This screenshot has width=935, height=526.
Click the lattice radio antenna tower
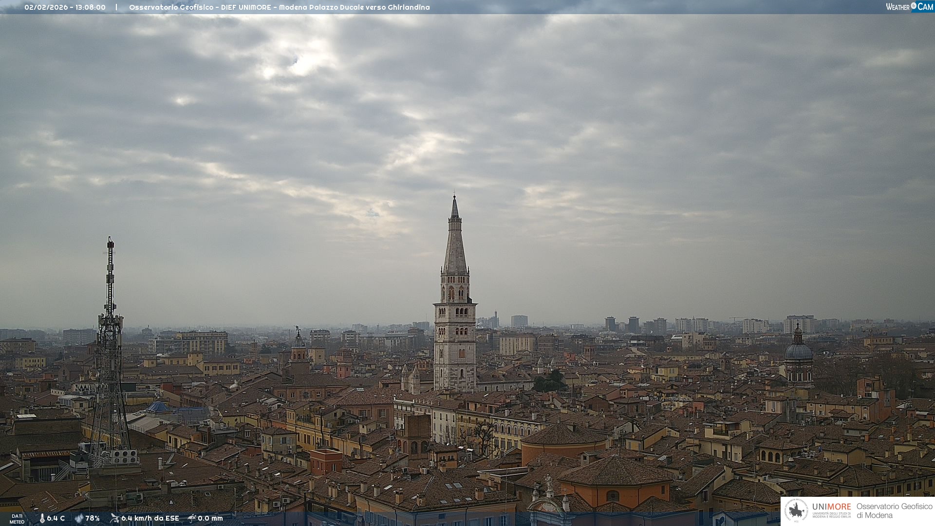pos(110,341)
